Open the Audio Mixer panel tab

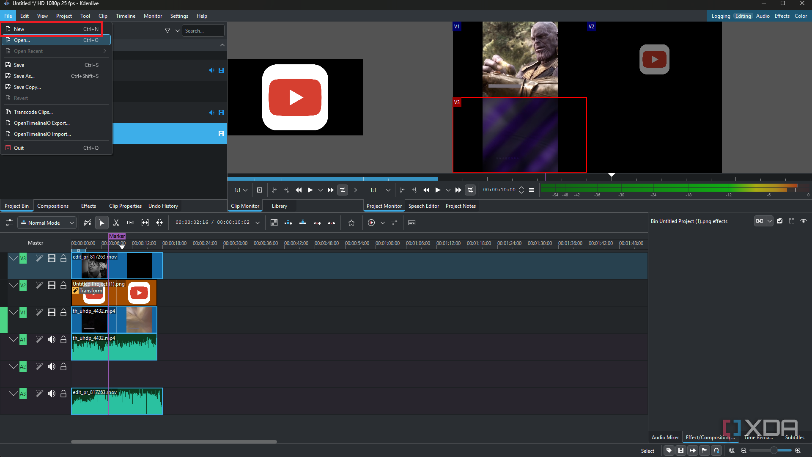pos(665,438)
